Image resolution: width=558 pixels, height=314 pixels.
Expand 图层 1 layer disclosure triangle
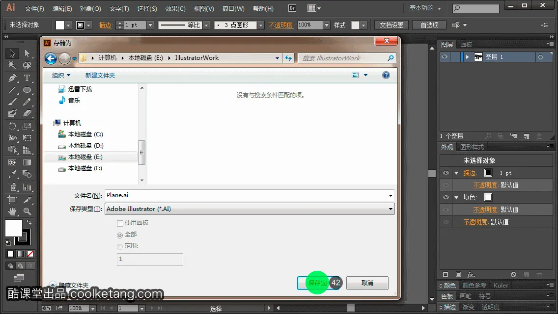[467, 57]
